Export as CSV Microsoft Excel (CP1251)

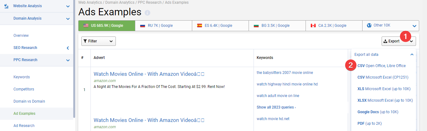click(383, 77)
